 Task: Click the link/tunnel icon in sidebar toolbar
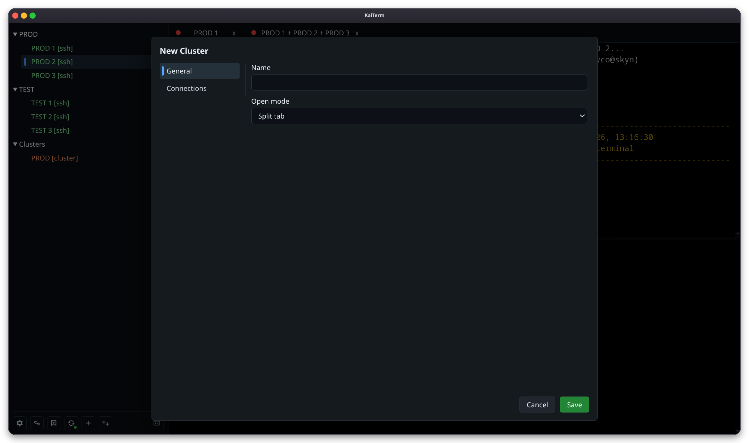(x=37, y=423)
